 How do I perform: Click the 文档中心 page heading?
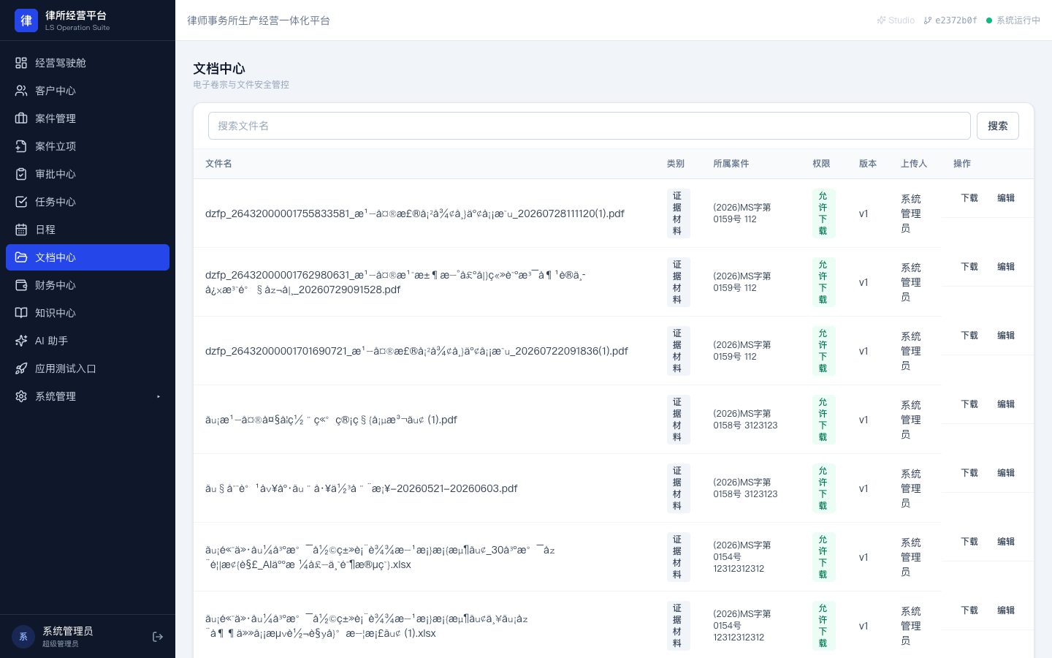tap(219, 69)
